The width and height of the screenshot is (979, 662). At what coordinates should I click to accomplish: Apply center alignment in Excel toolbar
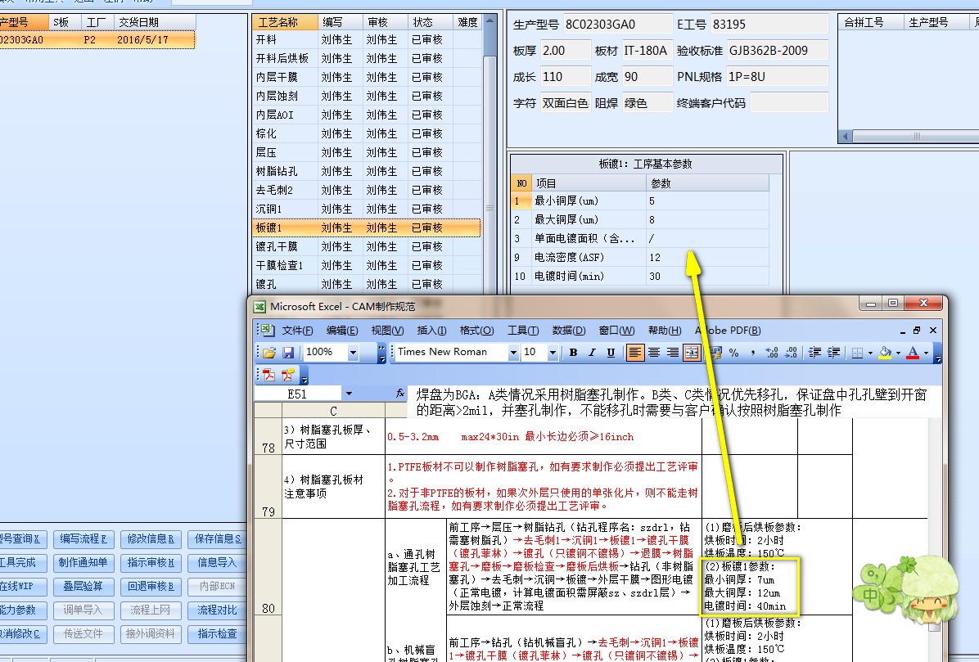point(654,353)
